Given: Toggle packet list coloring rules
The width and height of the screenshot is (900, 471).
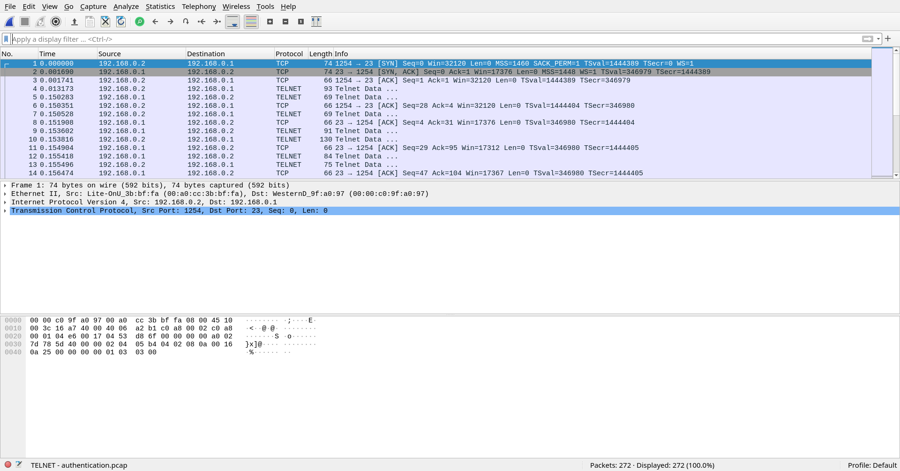Looking at the screenshot, I should 251,22.
